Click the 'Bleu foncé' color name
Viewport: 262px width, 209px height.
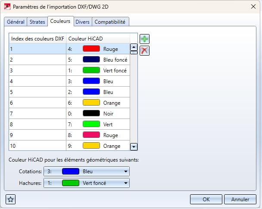[x=115, y=60]
